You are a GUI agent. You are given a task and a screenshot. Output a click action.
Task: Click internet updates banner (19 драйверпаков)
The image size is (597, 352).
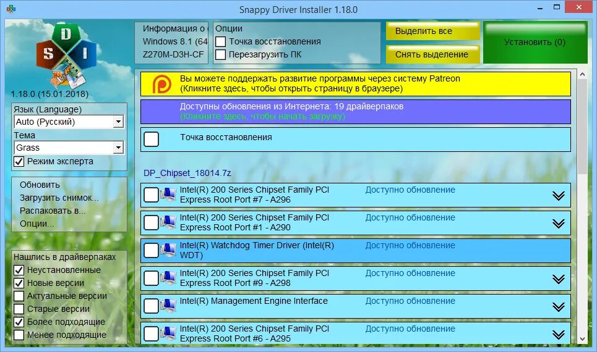356,112
